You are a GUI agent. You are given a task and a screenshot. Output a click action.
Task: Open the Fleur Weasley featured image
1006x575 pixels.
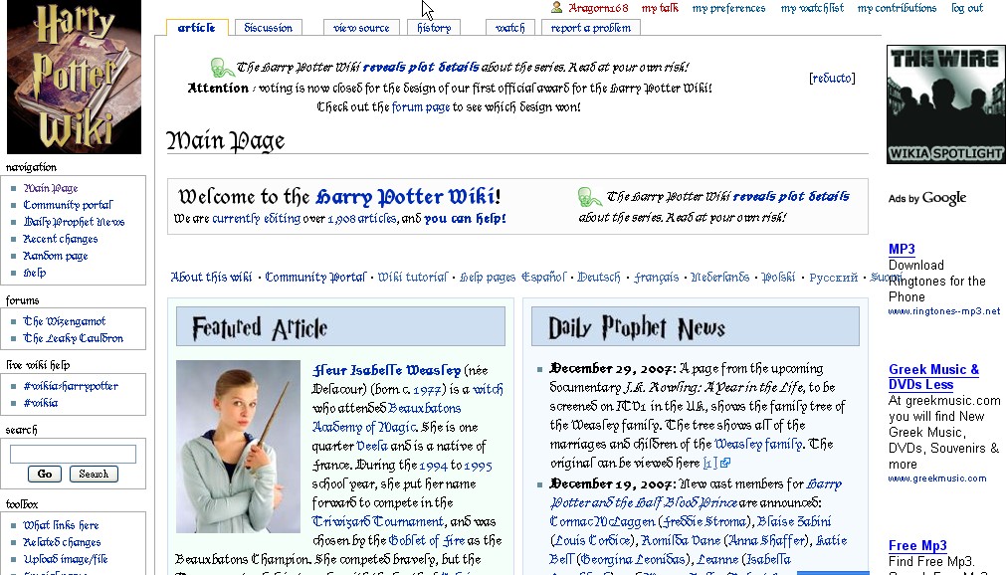(x=238, y=446)
